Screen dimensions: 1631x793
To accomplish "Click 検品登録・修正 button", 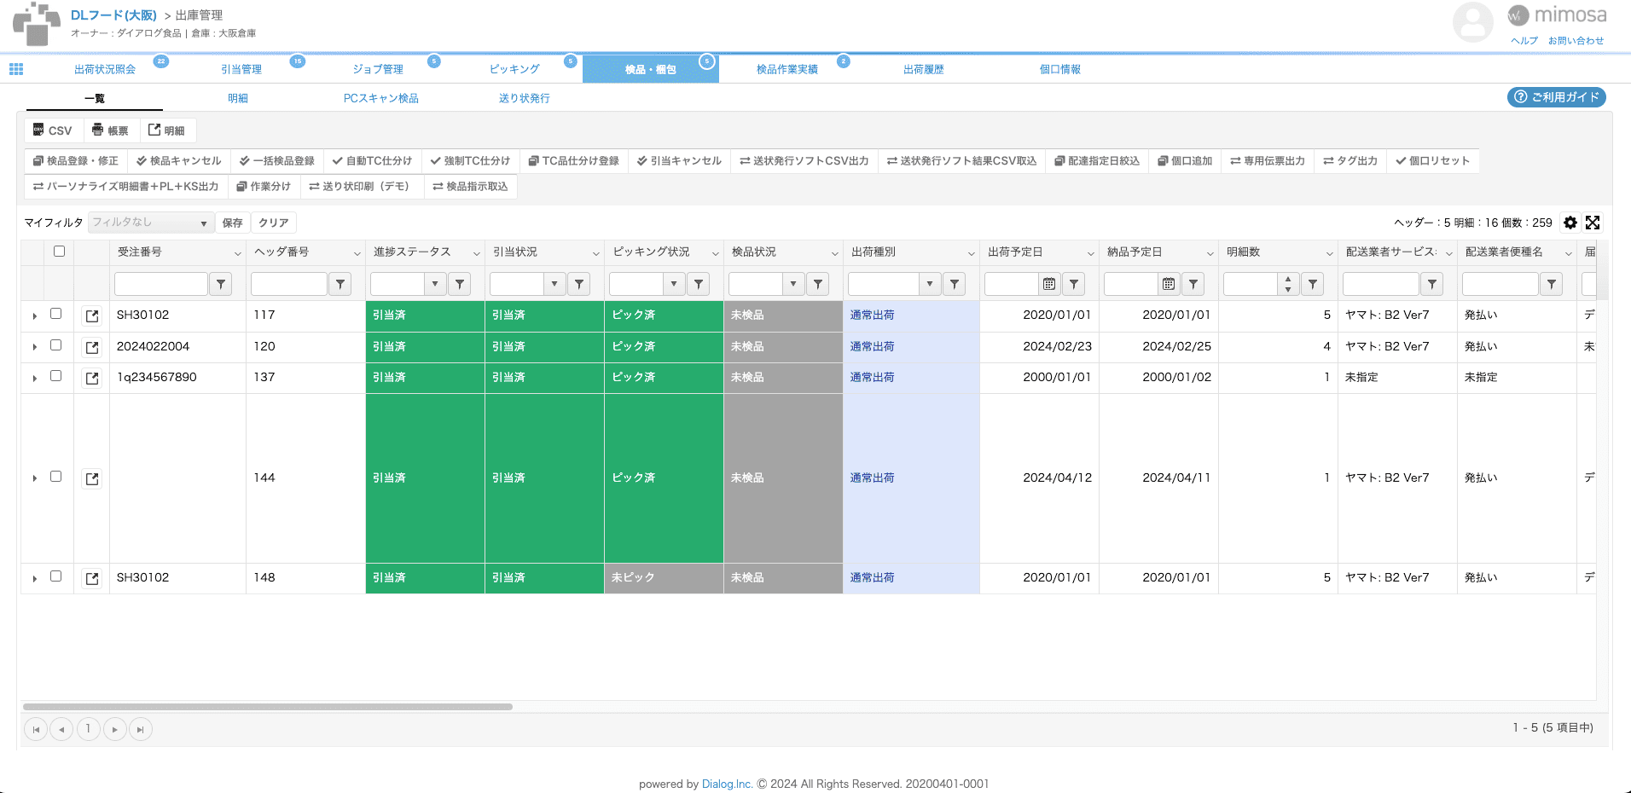I will coord(76,161).
